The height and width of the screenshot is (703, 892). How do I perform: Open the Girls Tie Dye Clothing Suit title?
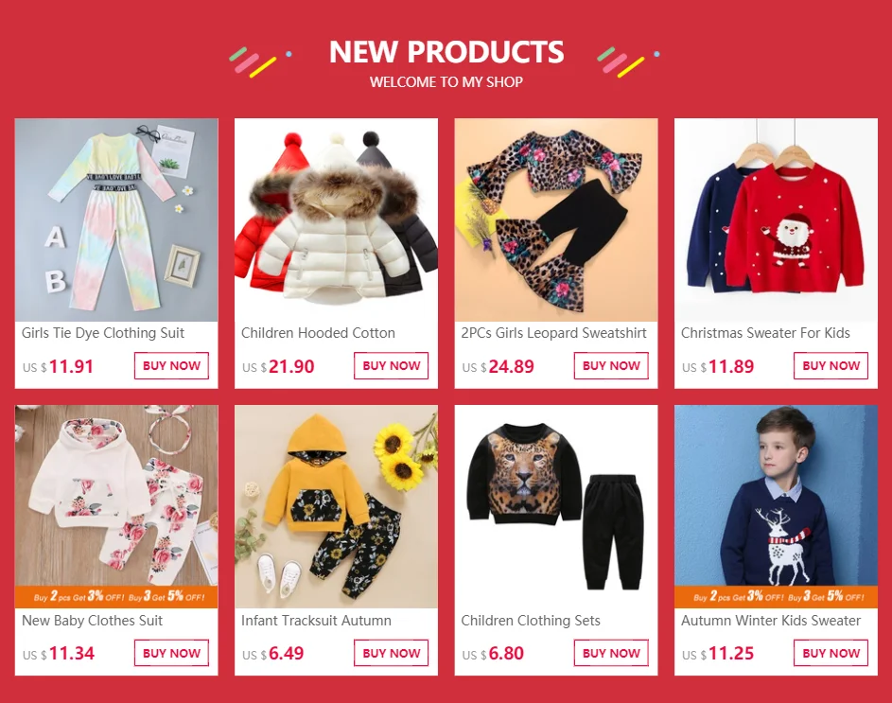pos(103,333)
